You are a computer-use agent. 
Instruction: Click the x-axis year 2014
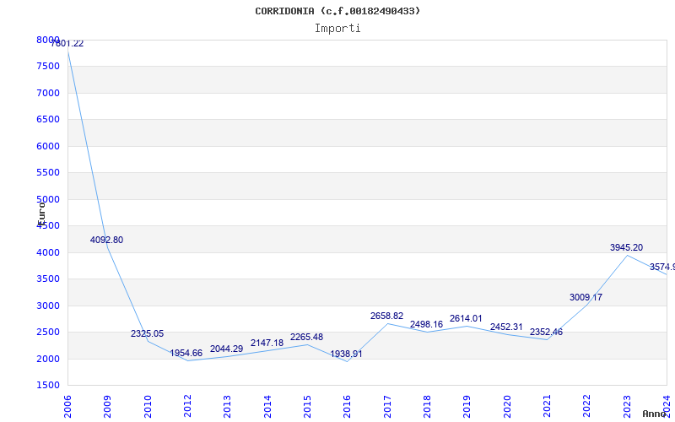coord(267,407)
